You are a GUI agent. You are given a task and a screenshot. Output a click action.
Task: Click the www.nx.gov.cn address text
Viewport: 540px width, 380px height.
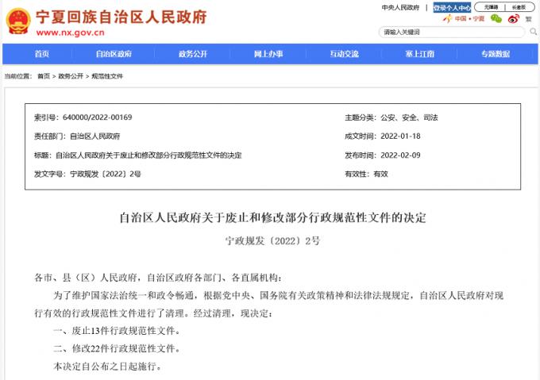70,33
